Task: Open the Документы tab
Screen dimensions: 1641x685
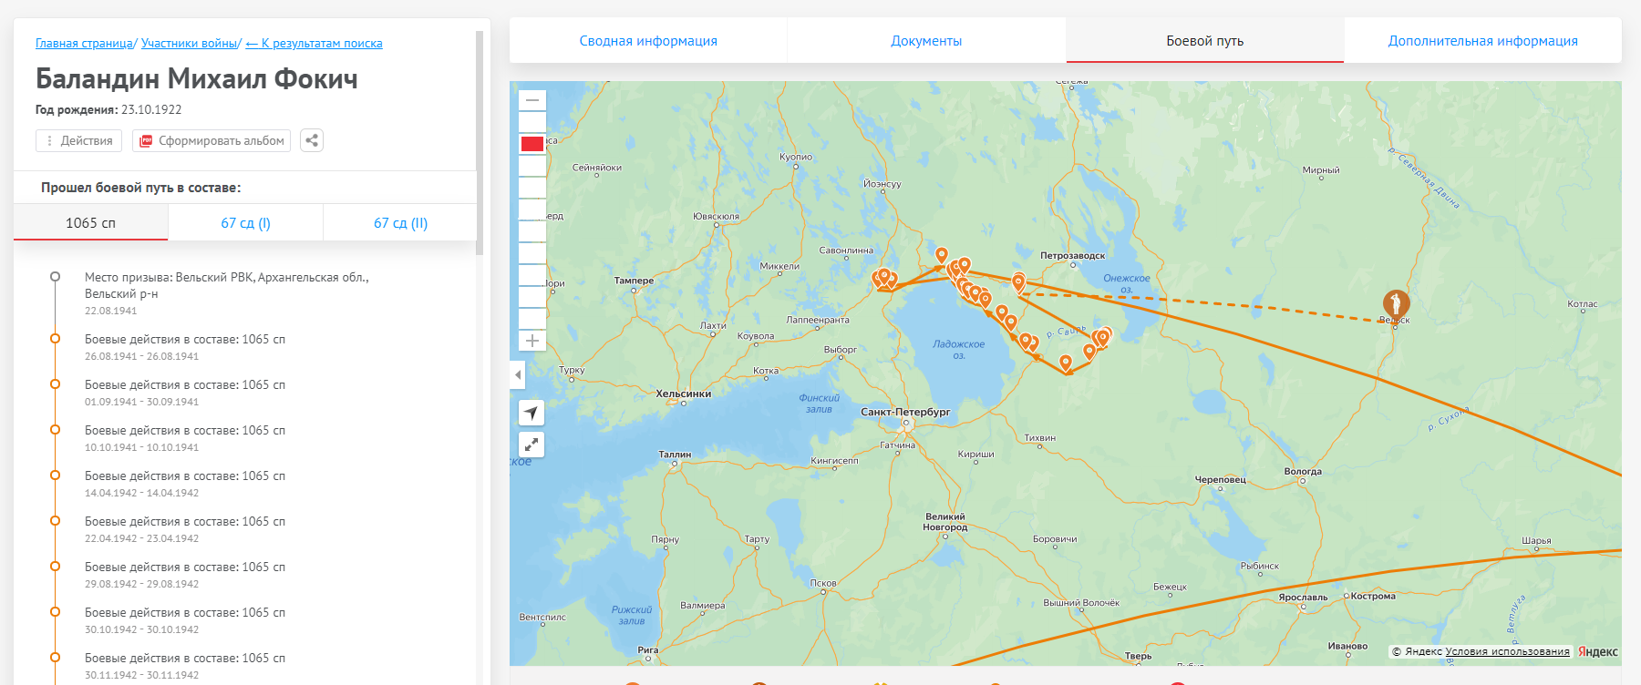Action: (x=926, y=41)
